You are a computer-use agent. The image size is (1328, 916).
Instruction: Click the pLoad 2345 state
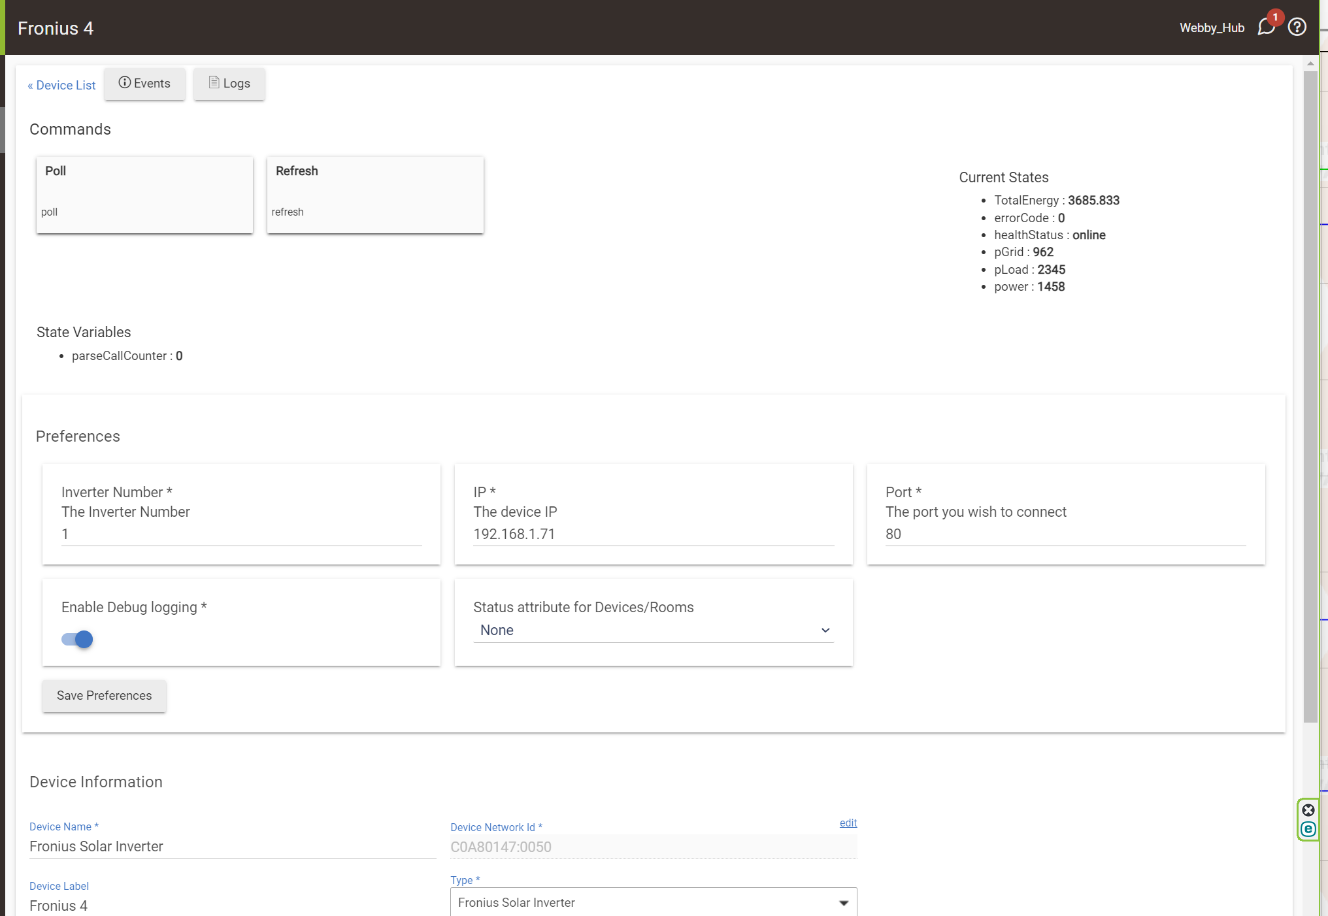tap(1029, 269)
